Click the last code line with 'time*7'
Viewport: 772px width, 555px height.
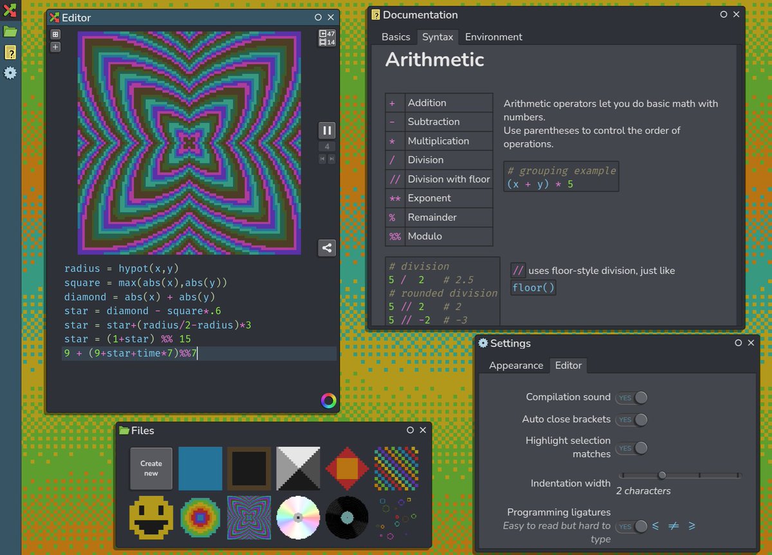pos(199,353)
